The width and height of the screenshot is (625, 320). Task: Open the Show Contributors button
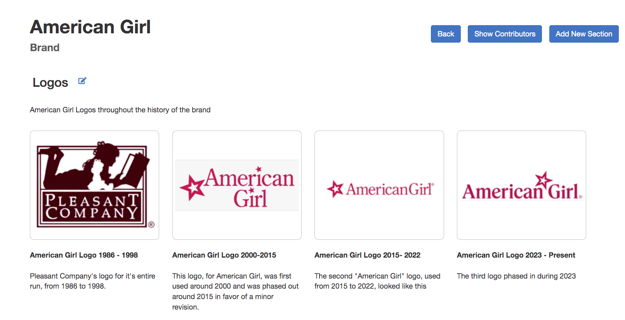tap(505, 34)
